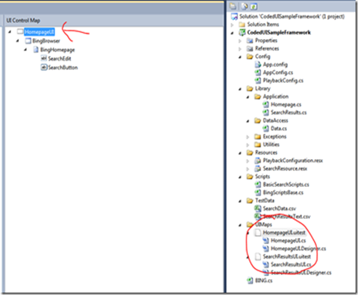The height and width of the screenshot is (295, 358).
Task: Click the PlaybackConfiguration.resx file icon
Action: 258,160
